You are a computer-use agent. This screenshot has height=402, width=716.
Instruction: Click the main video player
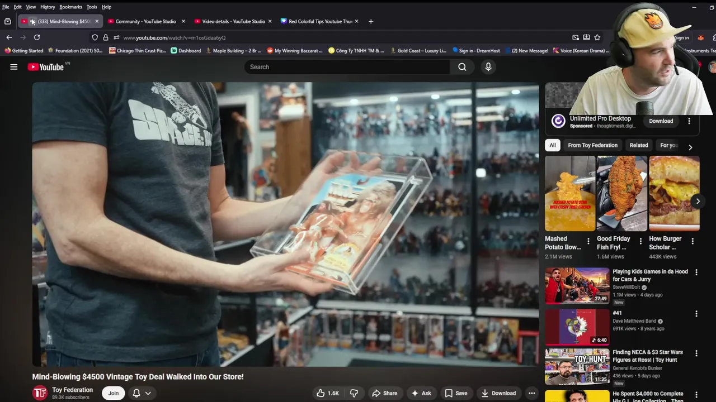click(285, 224)
